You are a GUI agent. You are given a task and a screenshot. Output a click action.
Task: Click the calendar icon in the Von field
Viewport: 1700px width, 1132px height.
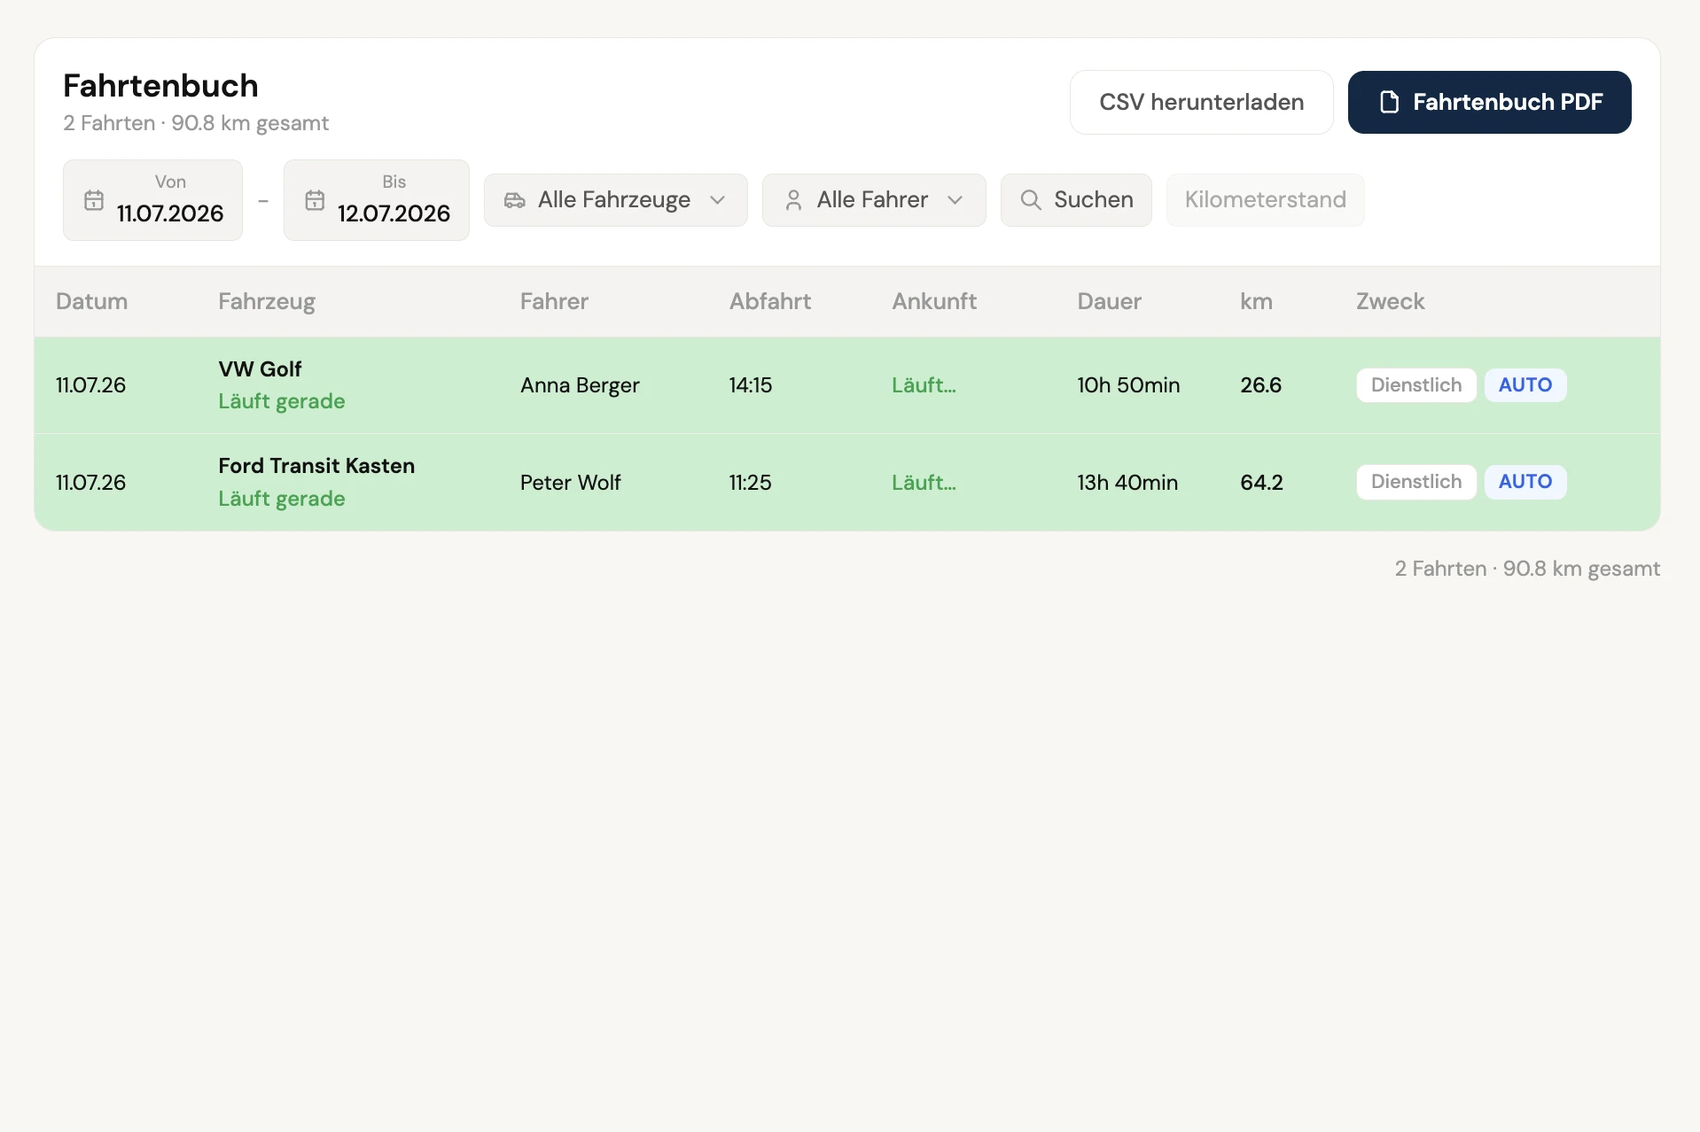pyautogui.click(x=94, y=200)
